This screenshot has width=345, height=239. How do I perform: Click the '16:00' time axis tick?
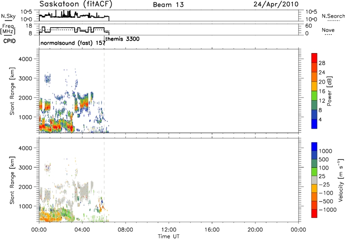click(212, 230)
